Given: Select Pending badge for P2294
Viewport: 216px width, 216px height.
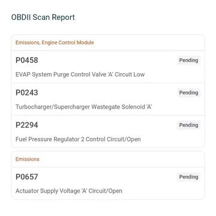Looking at the screenshot, I should coord(188,125).
